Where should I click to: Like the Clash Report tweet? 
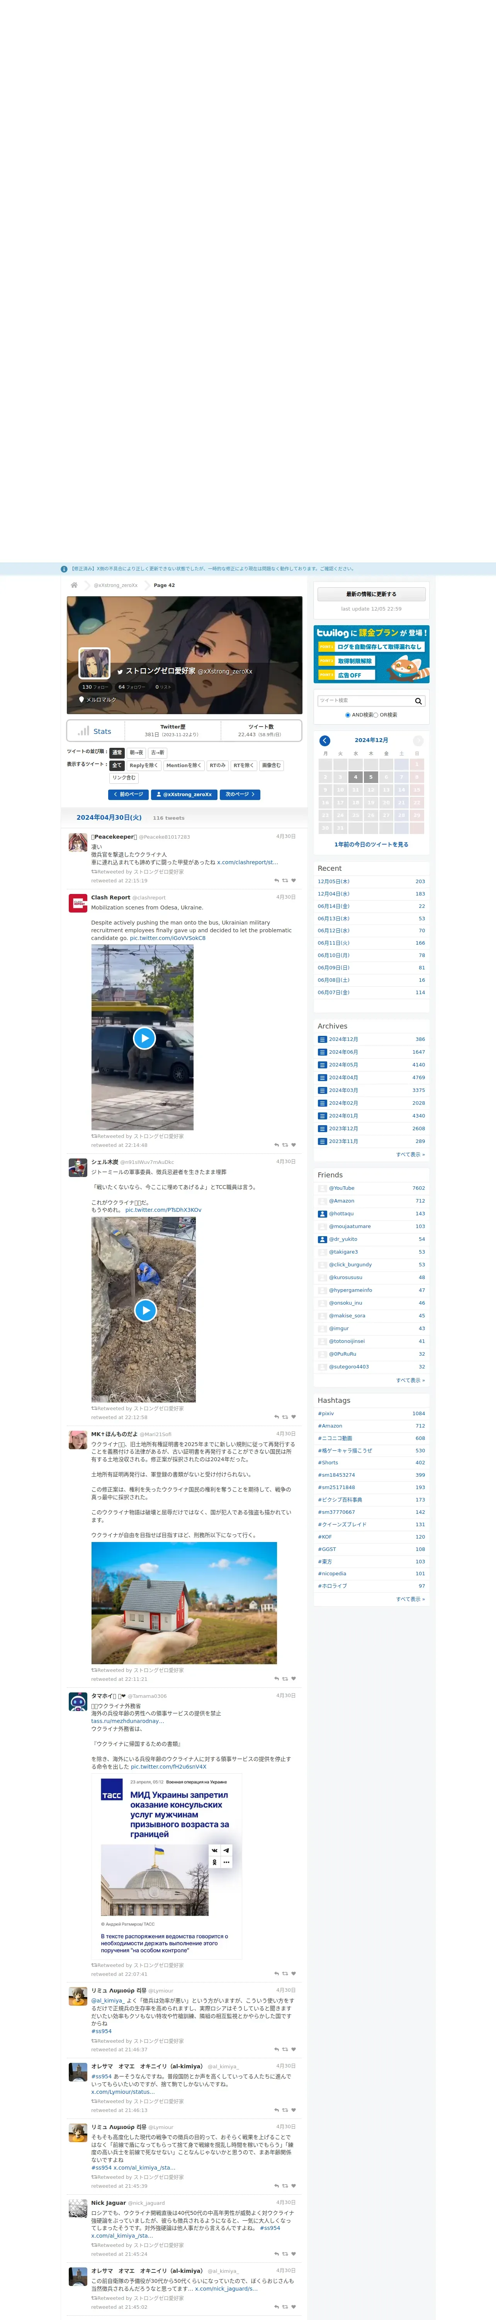coord(294,1146)
